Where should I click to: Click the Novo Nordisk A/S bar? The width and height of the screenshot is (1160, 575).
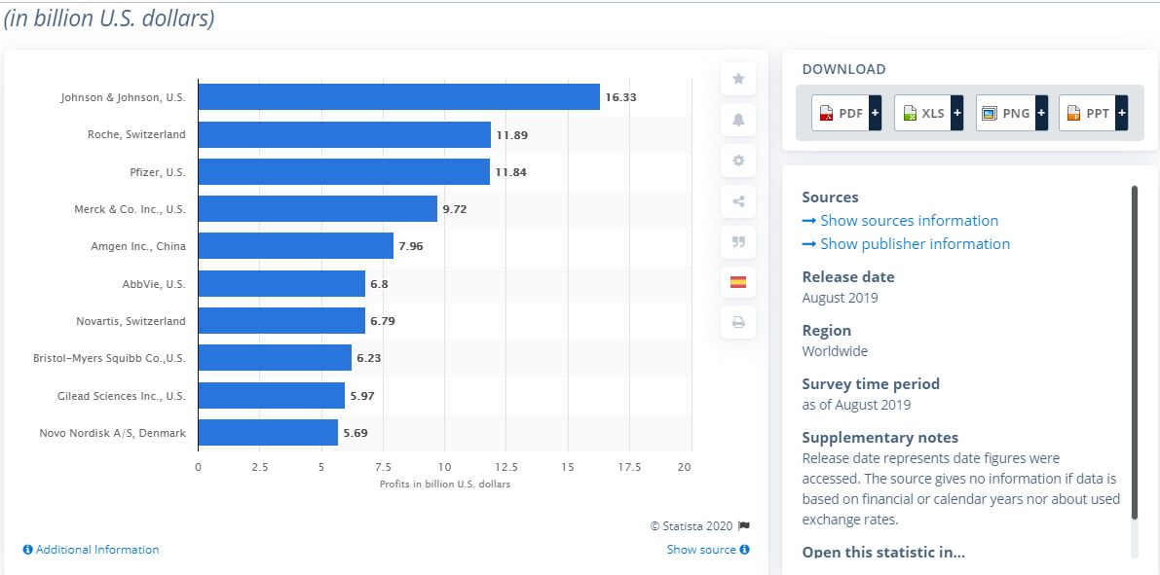click(x=268, y=432)
